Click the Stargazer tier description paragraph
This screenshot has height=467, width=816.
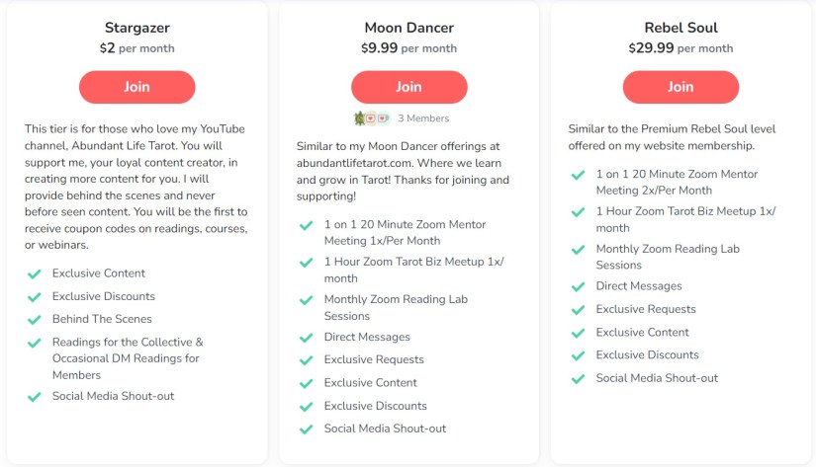[136, 187]
